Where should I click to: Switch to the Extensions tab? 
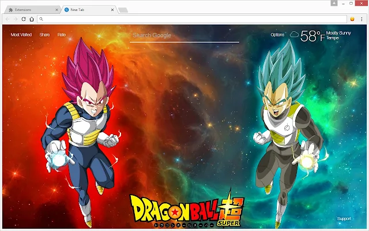point(32,10)
